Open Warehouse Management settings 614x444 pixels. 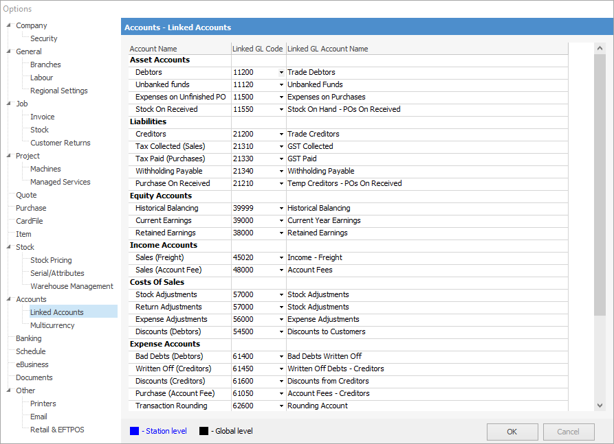[72, 286]
